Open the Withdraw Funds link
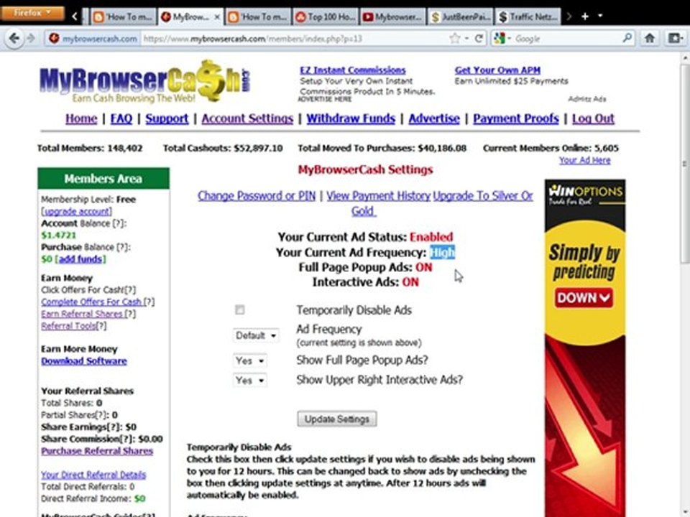The width and height of the screenshot is (690, 517). pyautogui.click(x=351, y=118)
